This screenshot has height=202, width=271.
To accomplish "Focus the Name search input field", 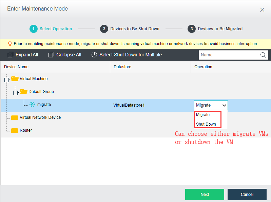I will pos(229,55).
